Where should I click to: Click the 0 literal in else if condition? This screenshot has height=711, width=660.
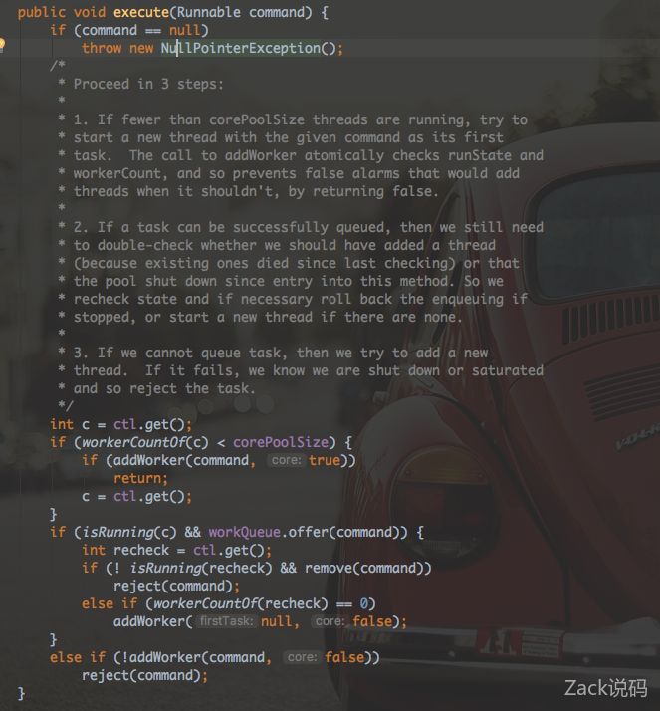(364, 603)
